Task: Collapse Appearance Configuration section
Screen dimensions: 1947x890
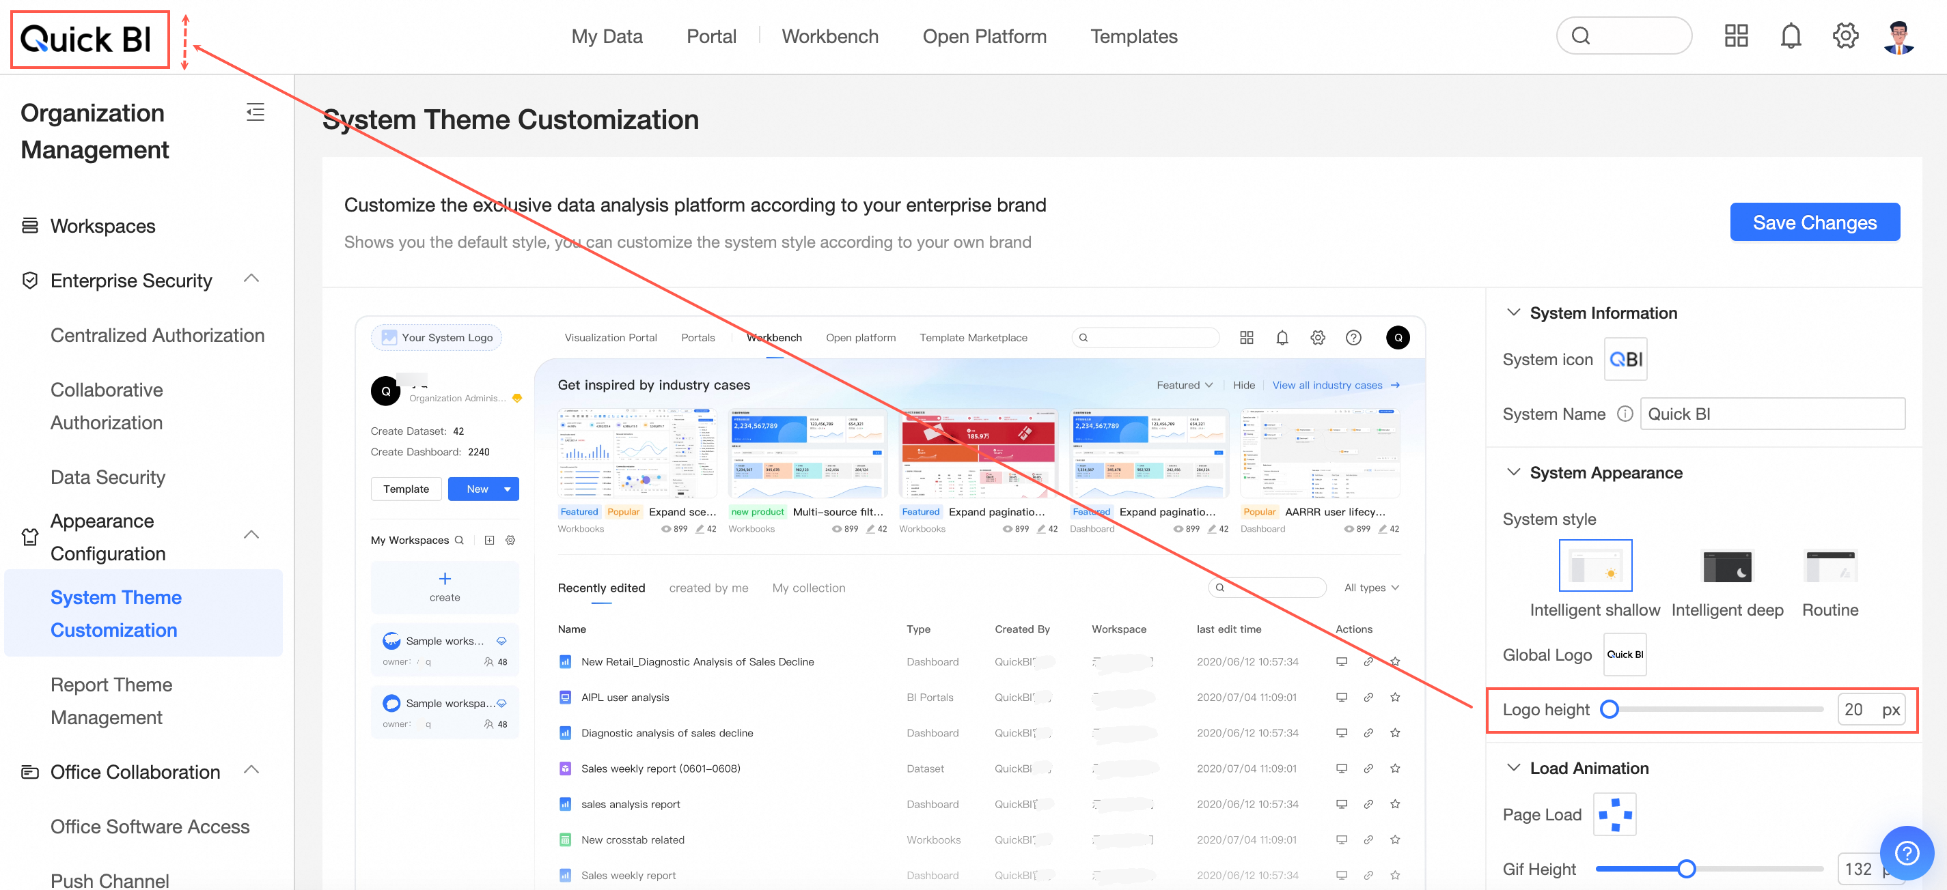Action: tap(251, 535)
